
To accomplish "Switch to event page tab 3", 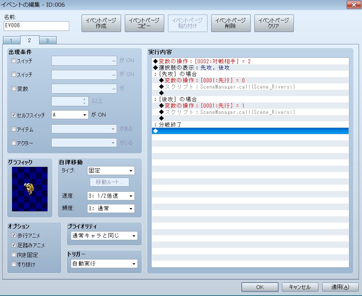I will pyautogui.click(x=47, y=41).
